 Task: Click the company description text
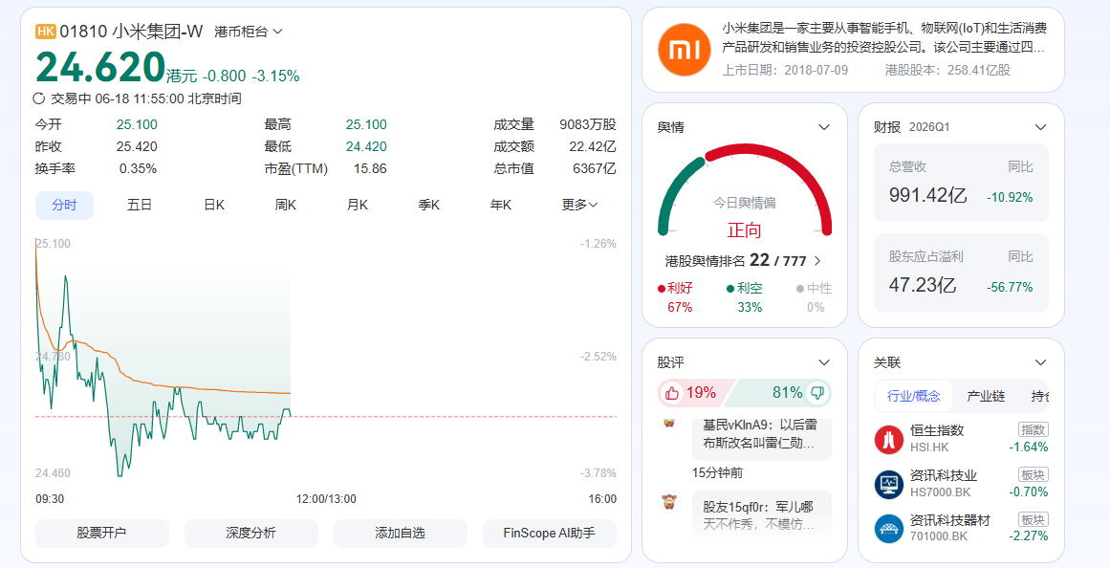pos(884,38)
